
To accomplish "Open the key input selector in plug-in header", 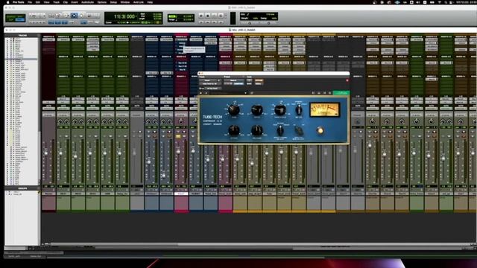I will (x=212, y=89).
